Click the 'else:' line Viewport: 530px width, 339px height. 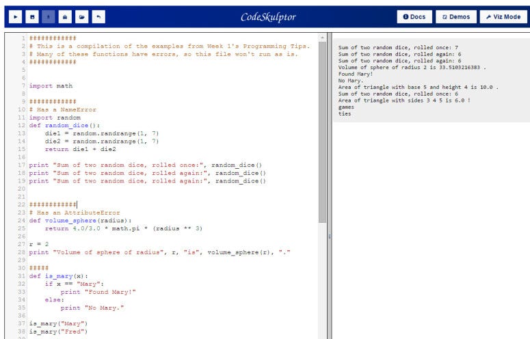55,299
